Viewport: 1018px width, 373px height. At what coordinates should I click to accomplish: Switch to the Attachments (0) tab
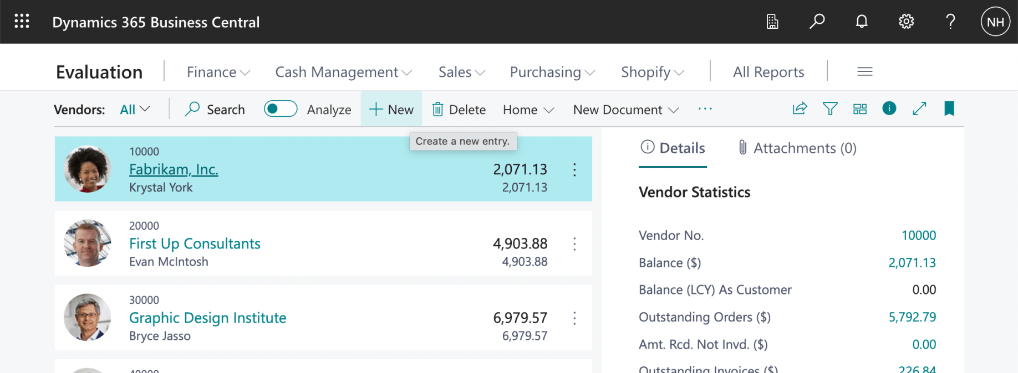coord(797,148)
